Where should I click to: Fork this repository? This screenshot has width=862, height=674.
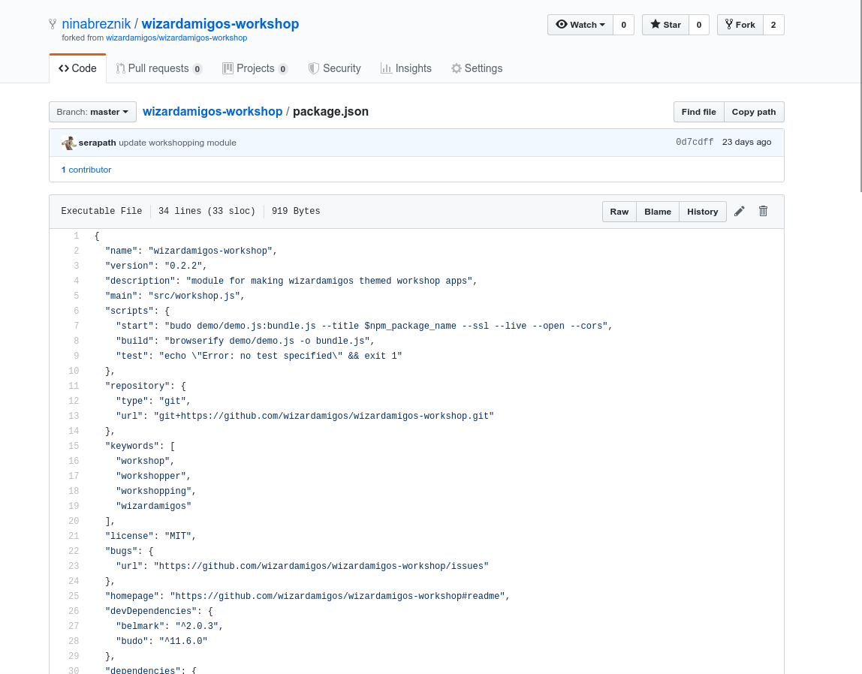coord(740,25)
